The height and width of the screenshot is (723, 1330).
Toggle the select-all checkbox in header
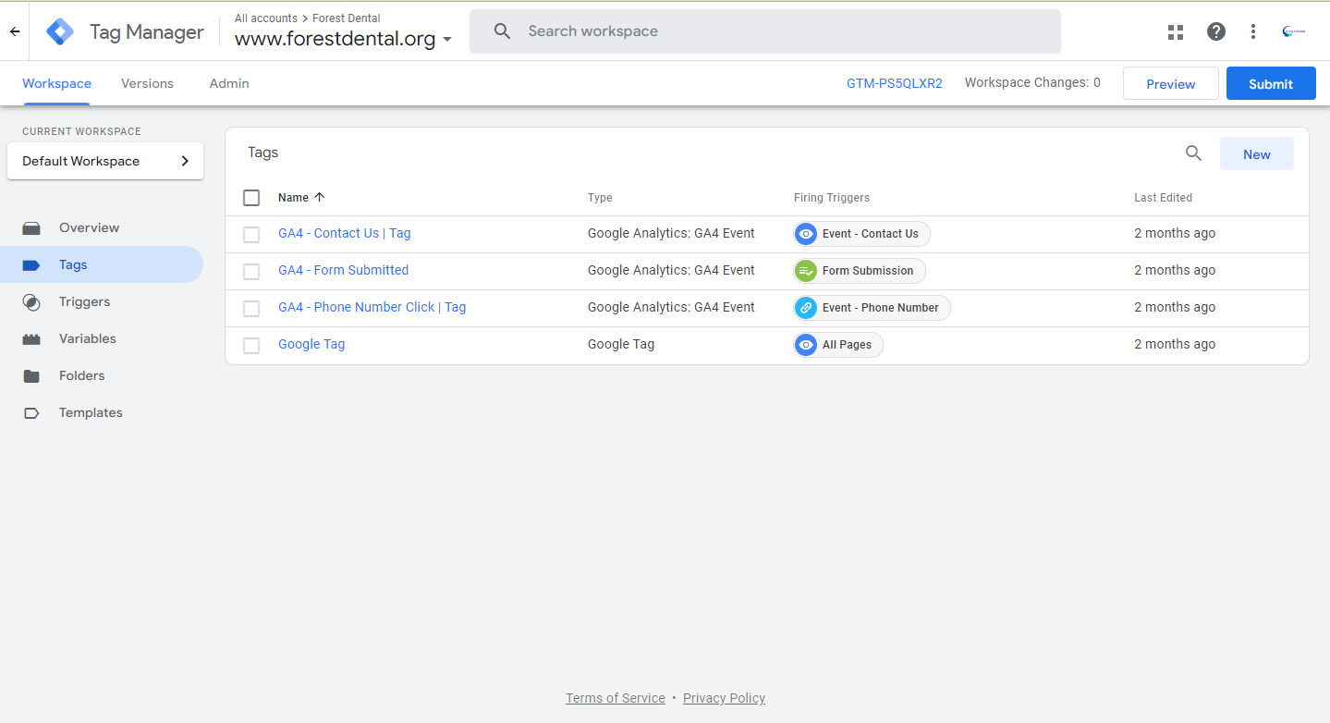tap(251, 197)
